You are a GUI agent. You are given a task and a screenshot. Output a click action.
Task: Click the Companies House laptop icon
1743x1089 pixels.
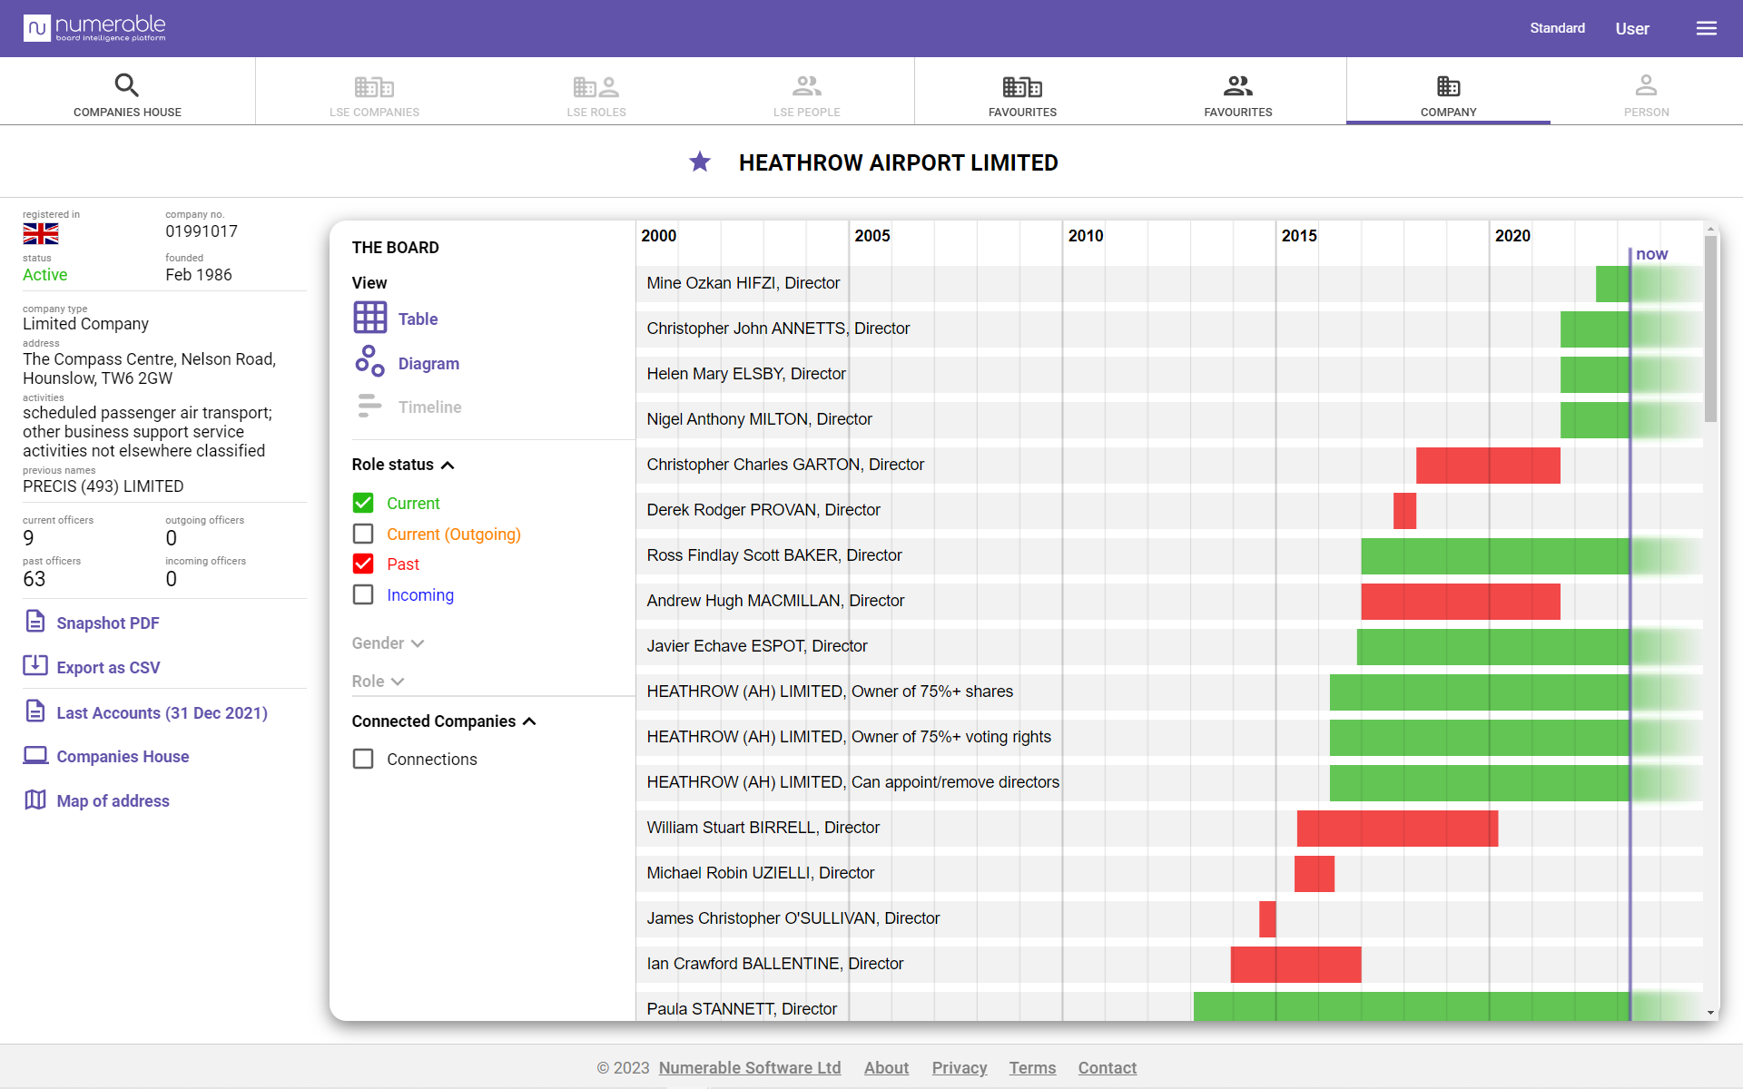click(x=34, y=755)
